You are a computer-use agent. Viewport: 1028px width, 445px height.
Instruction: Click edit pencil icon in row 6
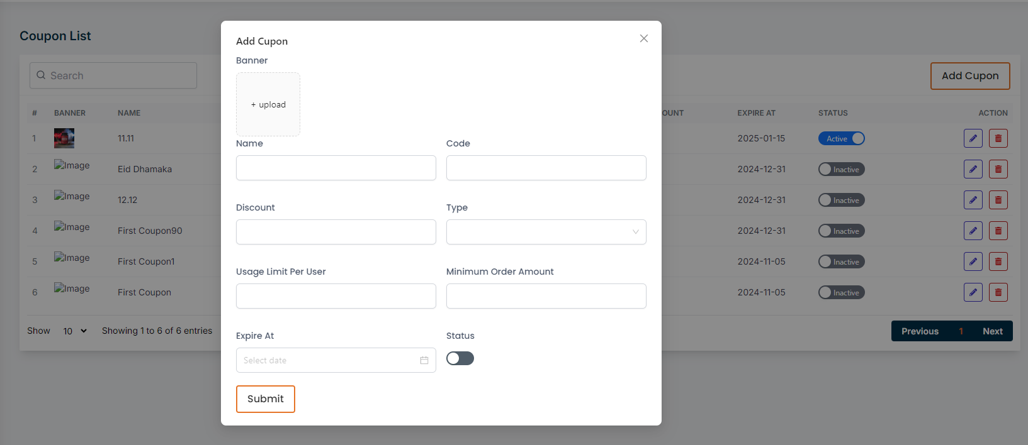coord(973,292)
